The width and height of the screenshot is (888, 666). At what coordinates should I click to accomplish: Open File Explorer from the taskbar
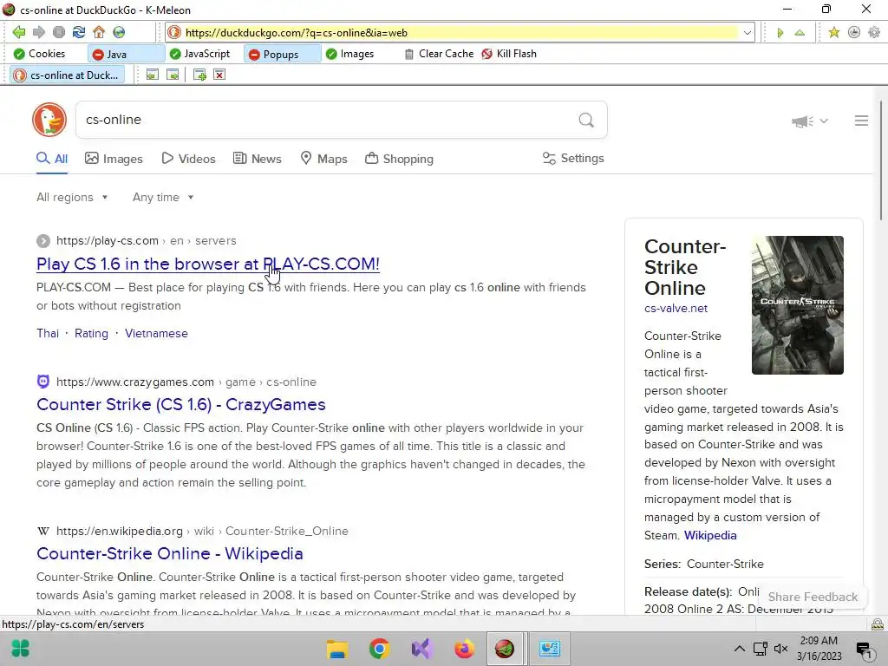pyautogui.click(x=337, y=649)
